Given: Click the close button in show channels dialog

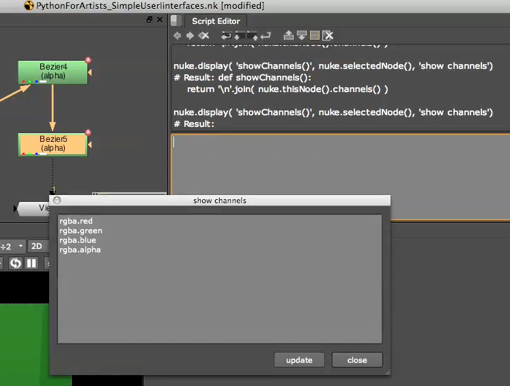Looking at the screenshot, I should (x=357, y=360).
